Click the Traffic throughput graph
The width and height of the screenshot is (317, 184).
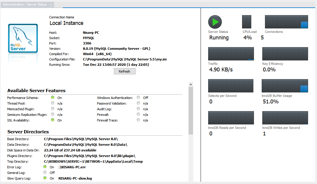pos(231,54)
